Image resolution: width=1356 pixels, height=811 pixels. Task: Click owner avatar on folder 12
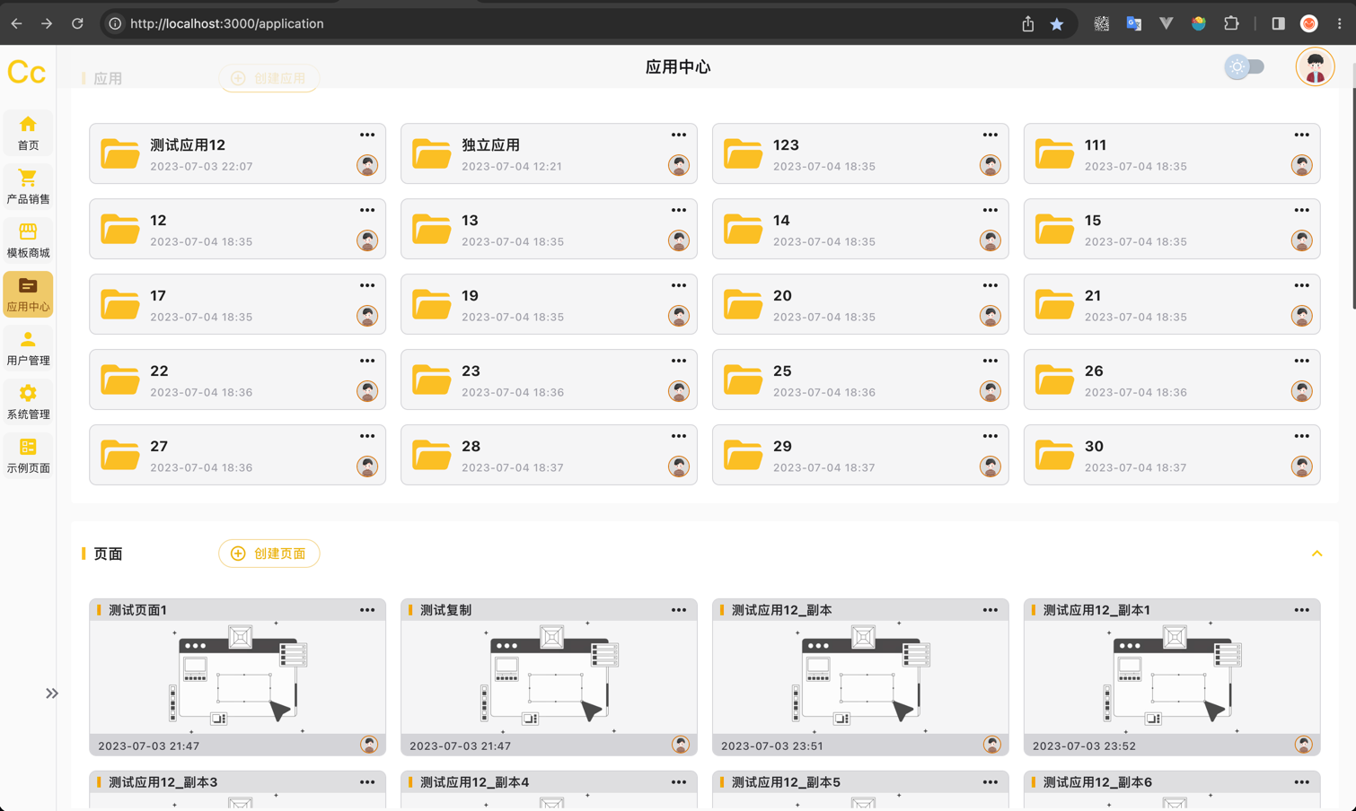pos(367,240)
